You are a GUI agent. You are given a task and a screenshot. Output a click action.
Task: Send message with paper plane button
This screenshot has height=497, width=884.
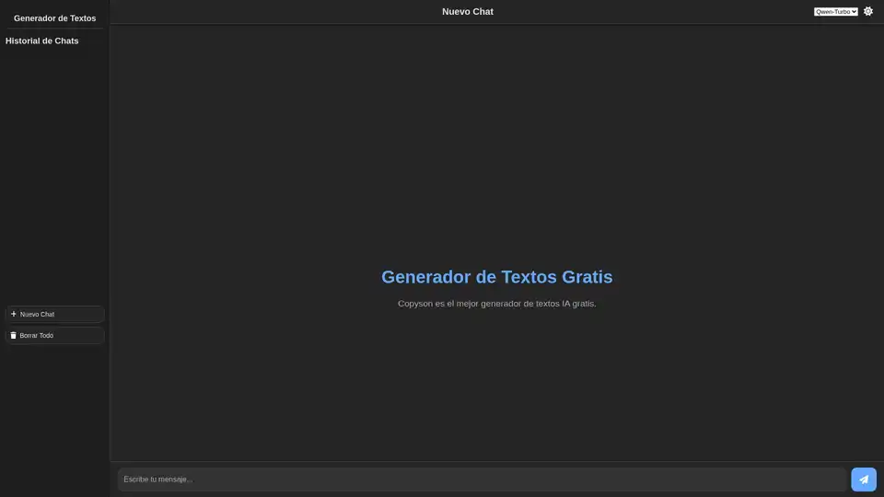click(x=863, y=480)
